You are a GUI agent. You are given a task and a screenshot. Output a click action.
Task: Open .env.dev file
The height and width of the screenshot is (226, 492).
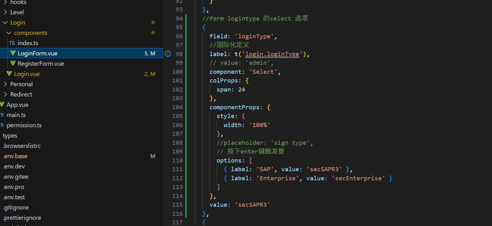tap(14, 166)
